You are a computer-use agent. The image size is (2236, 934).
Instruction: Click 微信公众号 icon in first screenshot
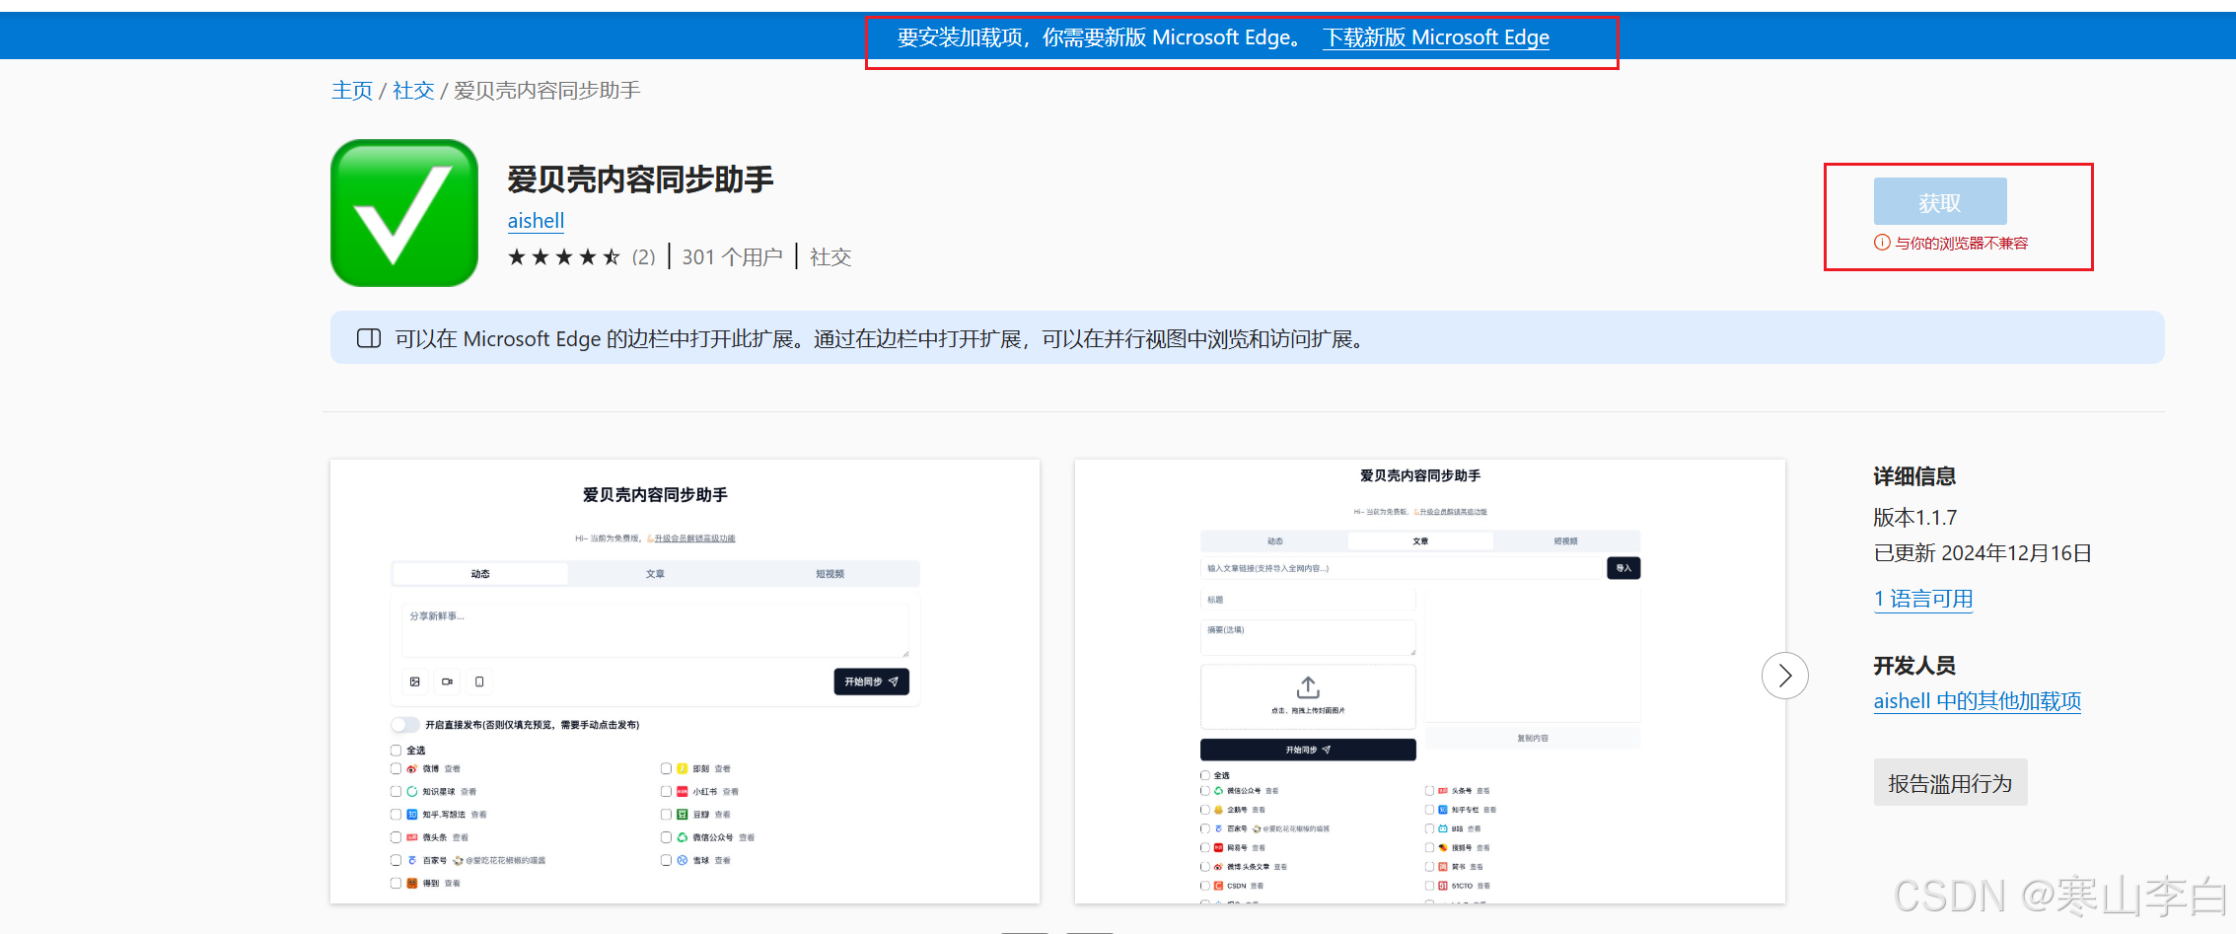tap(682, 837)
